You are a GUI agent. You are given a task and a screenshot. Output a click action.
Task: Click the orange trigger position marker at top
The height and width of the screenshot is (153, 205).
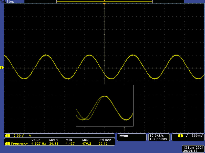(104, 4)
